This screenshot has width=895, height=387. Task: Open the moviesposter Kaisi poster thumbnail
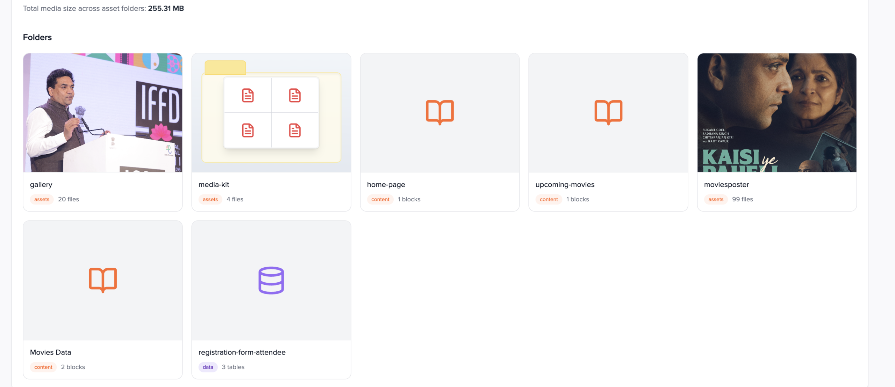(x=776, y=112)
